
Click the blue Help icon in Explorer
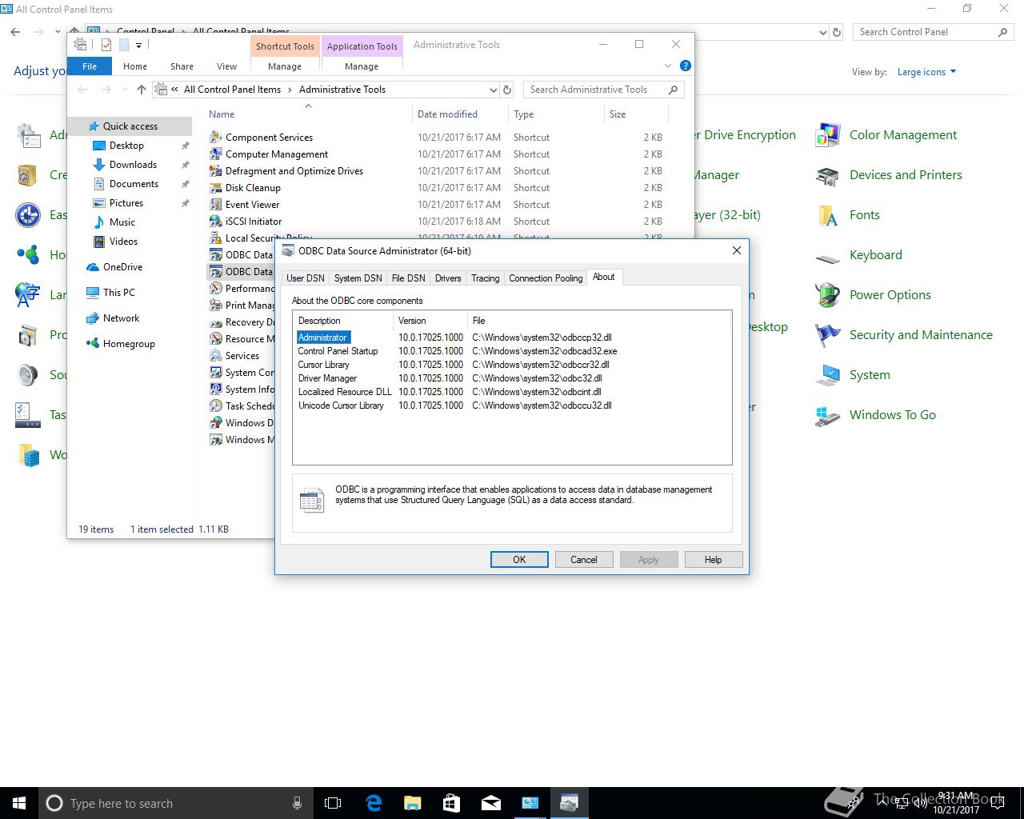pyautogui.click(x=685, y=66)
